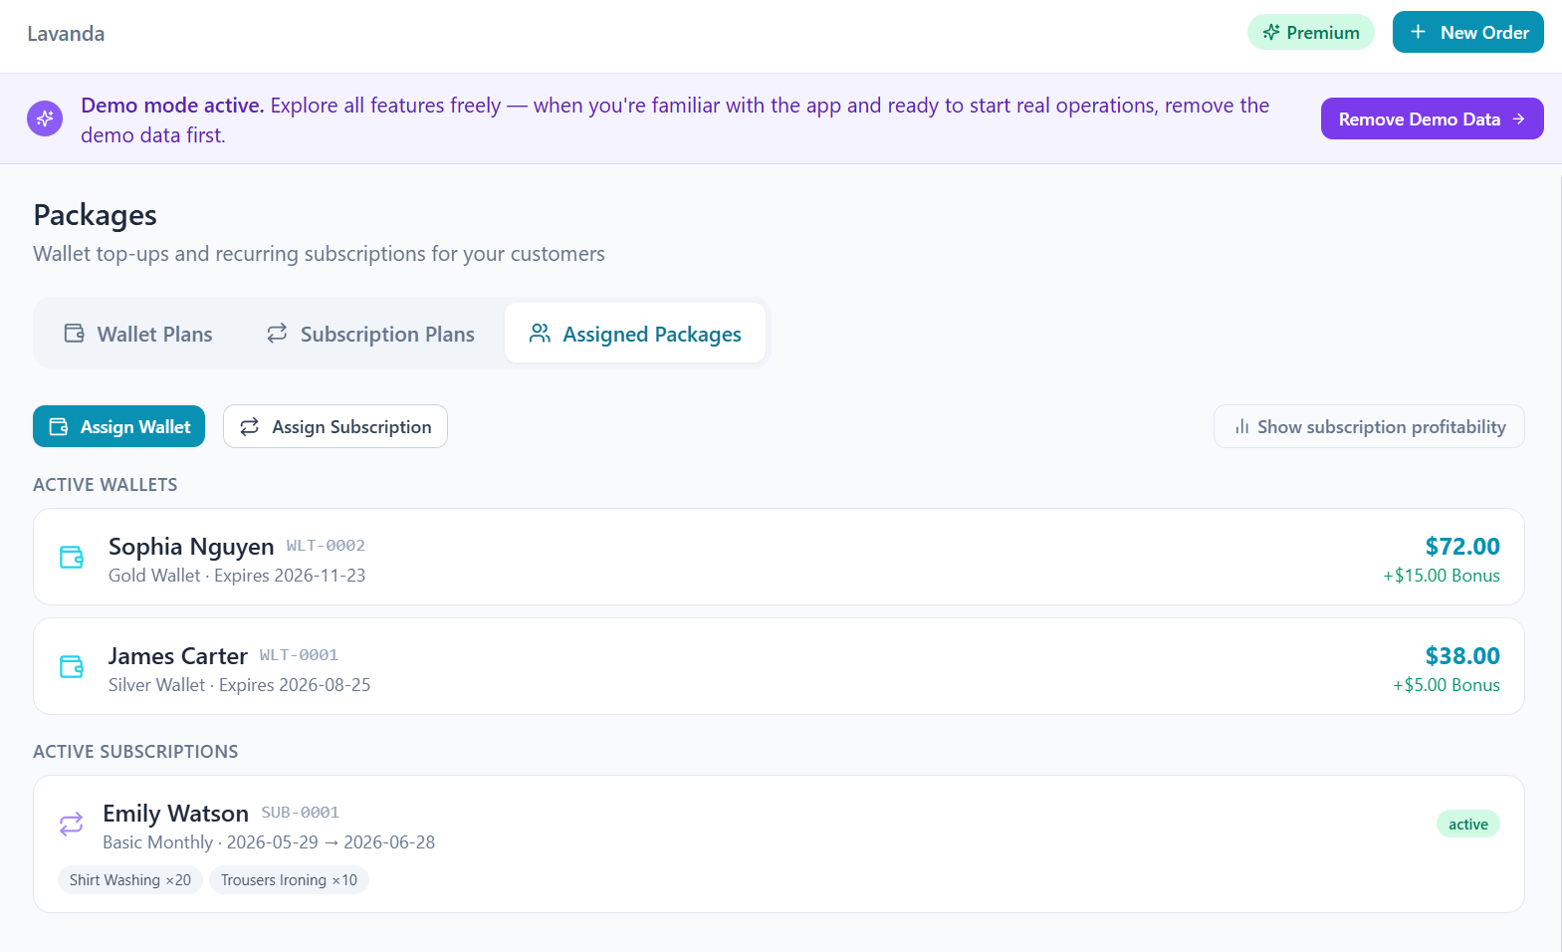Viewport: 1562px width, 952px height.
Task: Open the Premium badge
Action: pyautogui.click(x=1311, y=32)
